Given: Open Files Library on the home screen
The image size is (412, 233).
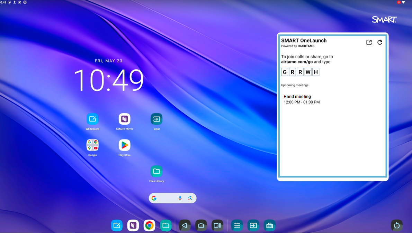Looking at the screenshot, I should [x=156, y=172].
